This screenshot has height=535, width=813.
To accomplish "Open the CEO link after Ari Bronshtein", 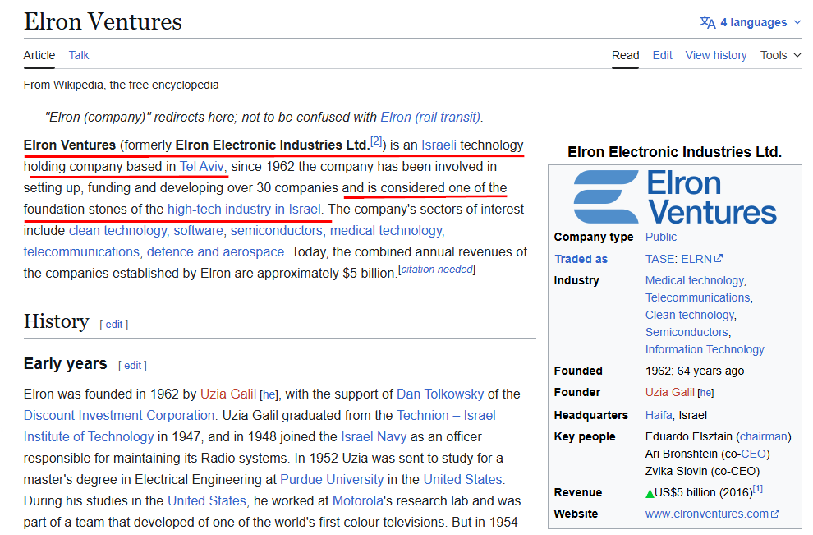I will [753, 454].
